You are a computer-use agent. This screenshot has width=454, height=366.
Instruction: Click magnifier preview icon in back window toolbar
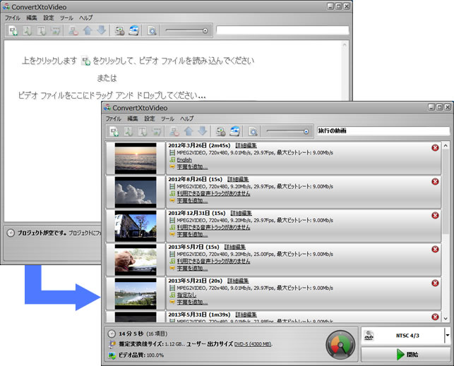pos(152,30)
